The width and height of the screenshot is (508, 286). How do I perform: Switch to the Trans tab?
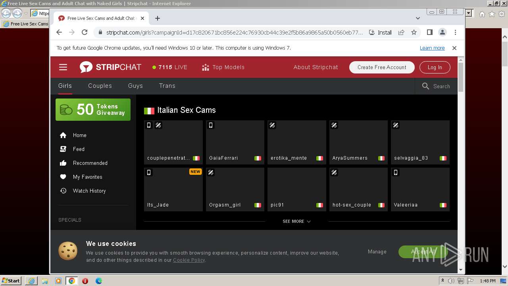167,86
